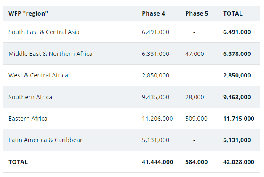Click the WFP "region" column header

pos(28,13)
